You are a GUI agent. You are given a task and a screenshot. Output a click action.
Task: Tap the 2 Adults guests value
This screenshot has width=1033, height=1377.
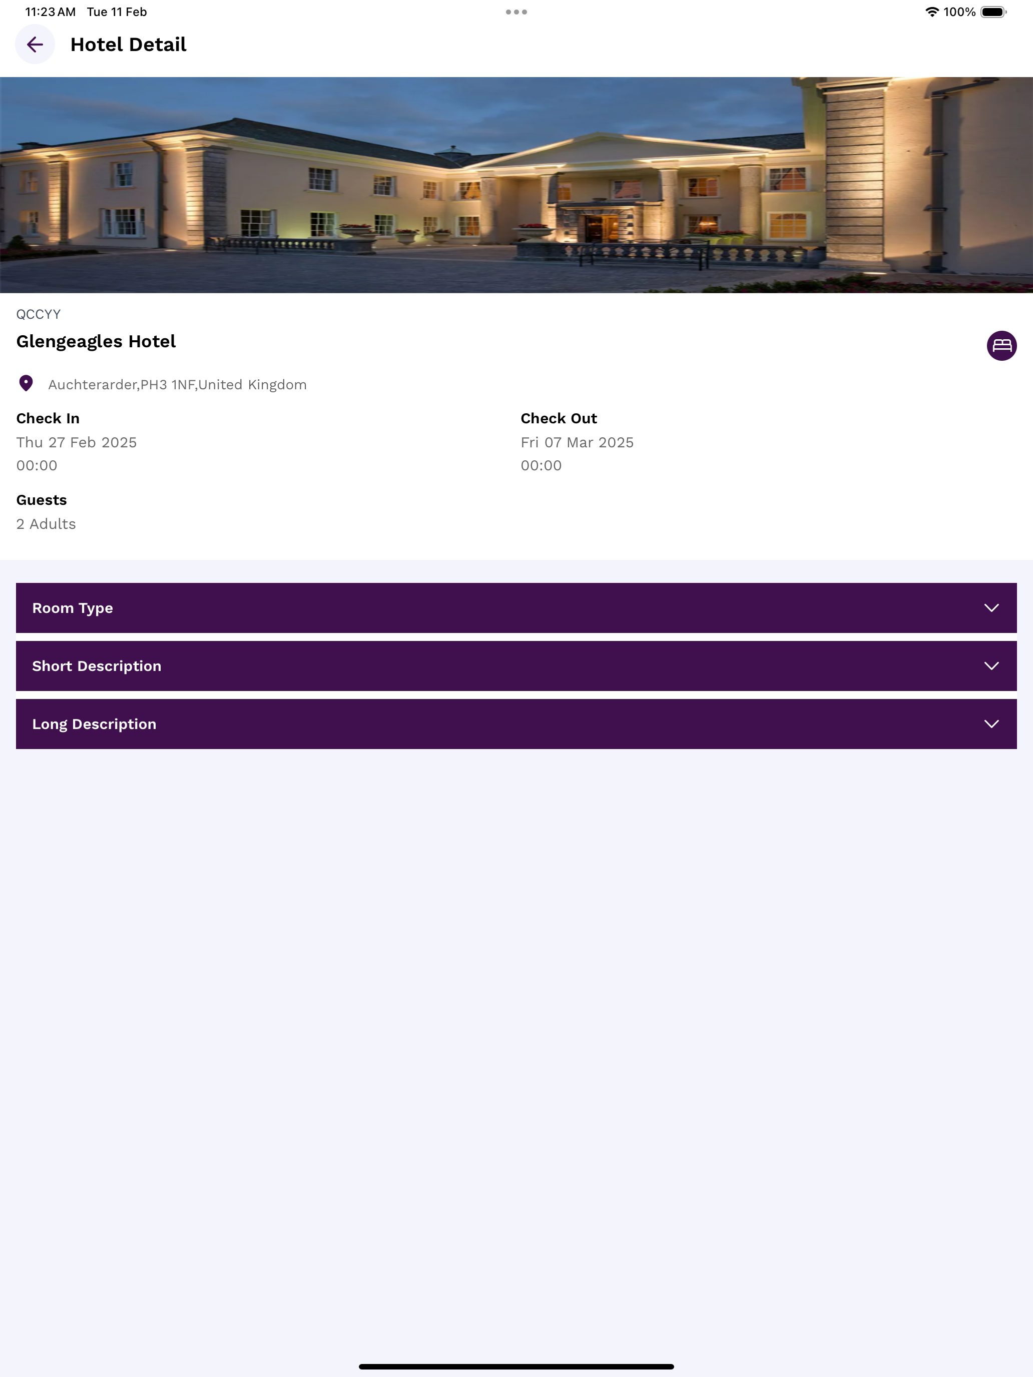pyautogui.click(x=46, y=524)
